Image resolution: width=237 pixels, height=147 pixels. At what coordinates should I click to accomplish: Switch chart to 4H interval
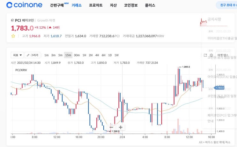click(x=97, y=55)
